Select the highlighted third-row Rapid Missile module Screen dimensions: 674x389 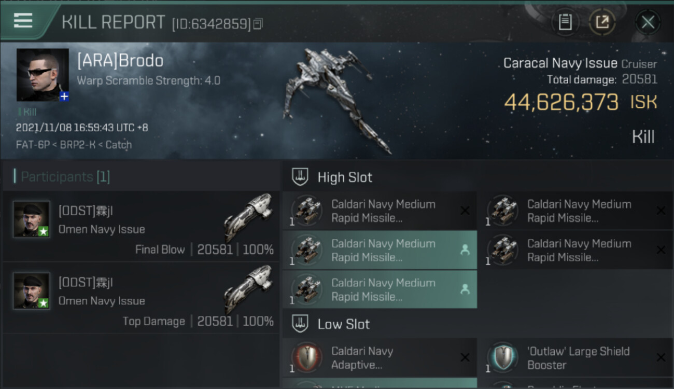tap(380, 289)
